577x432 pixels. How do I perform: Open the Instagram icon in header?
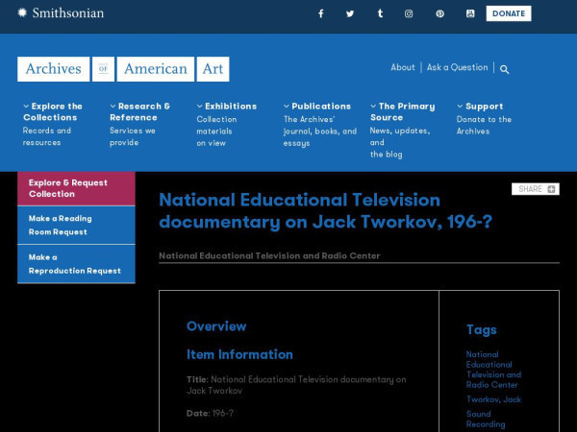[x=409, y=13]
